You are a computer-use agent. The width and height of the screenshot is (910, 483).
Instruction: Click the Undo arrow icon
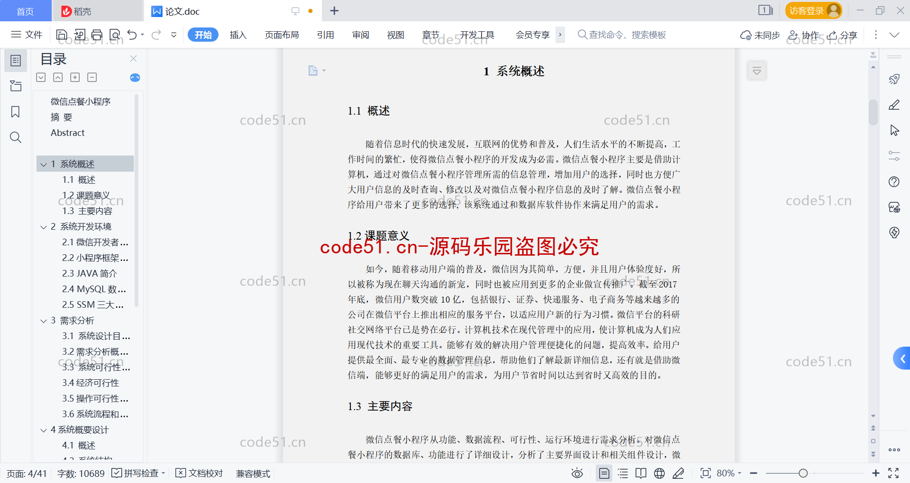point(132,35)
